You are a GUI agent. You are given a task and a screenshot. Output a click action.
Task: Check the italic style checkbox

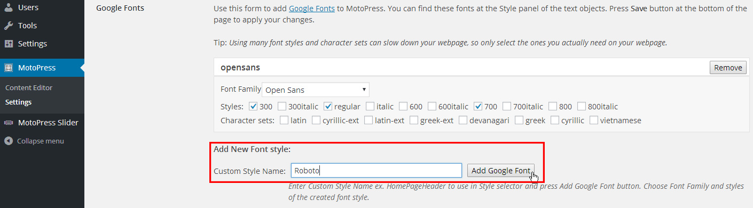coord(370,106)
